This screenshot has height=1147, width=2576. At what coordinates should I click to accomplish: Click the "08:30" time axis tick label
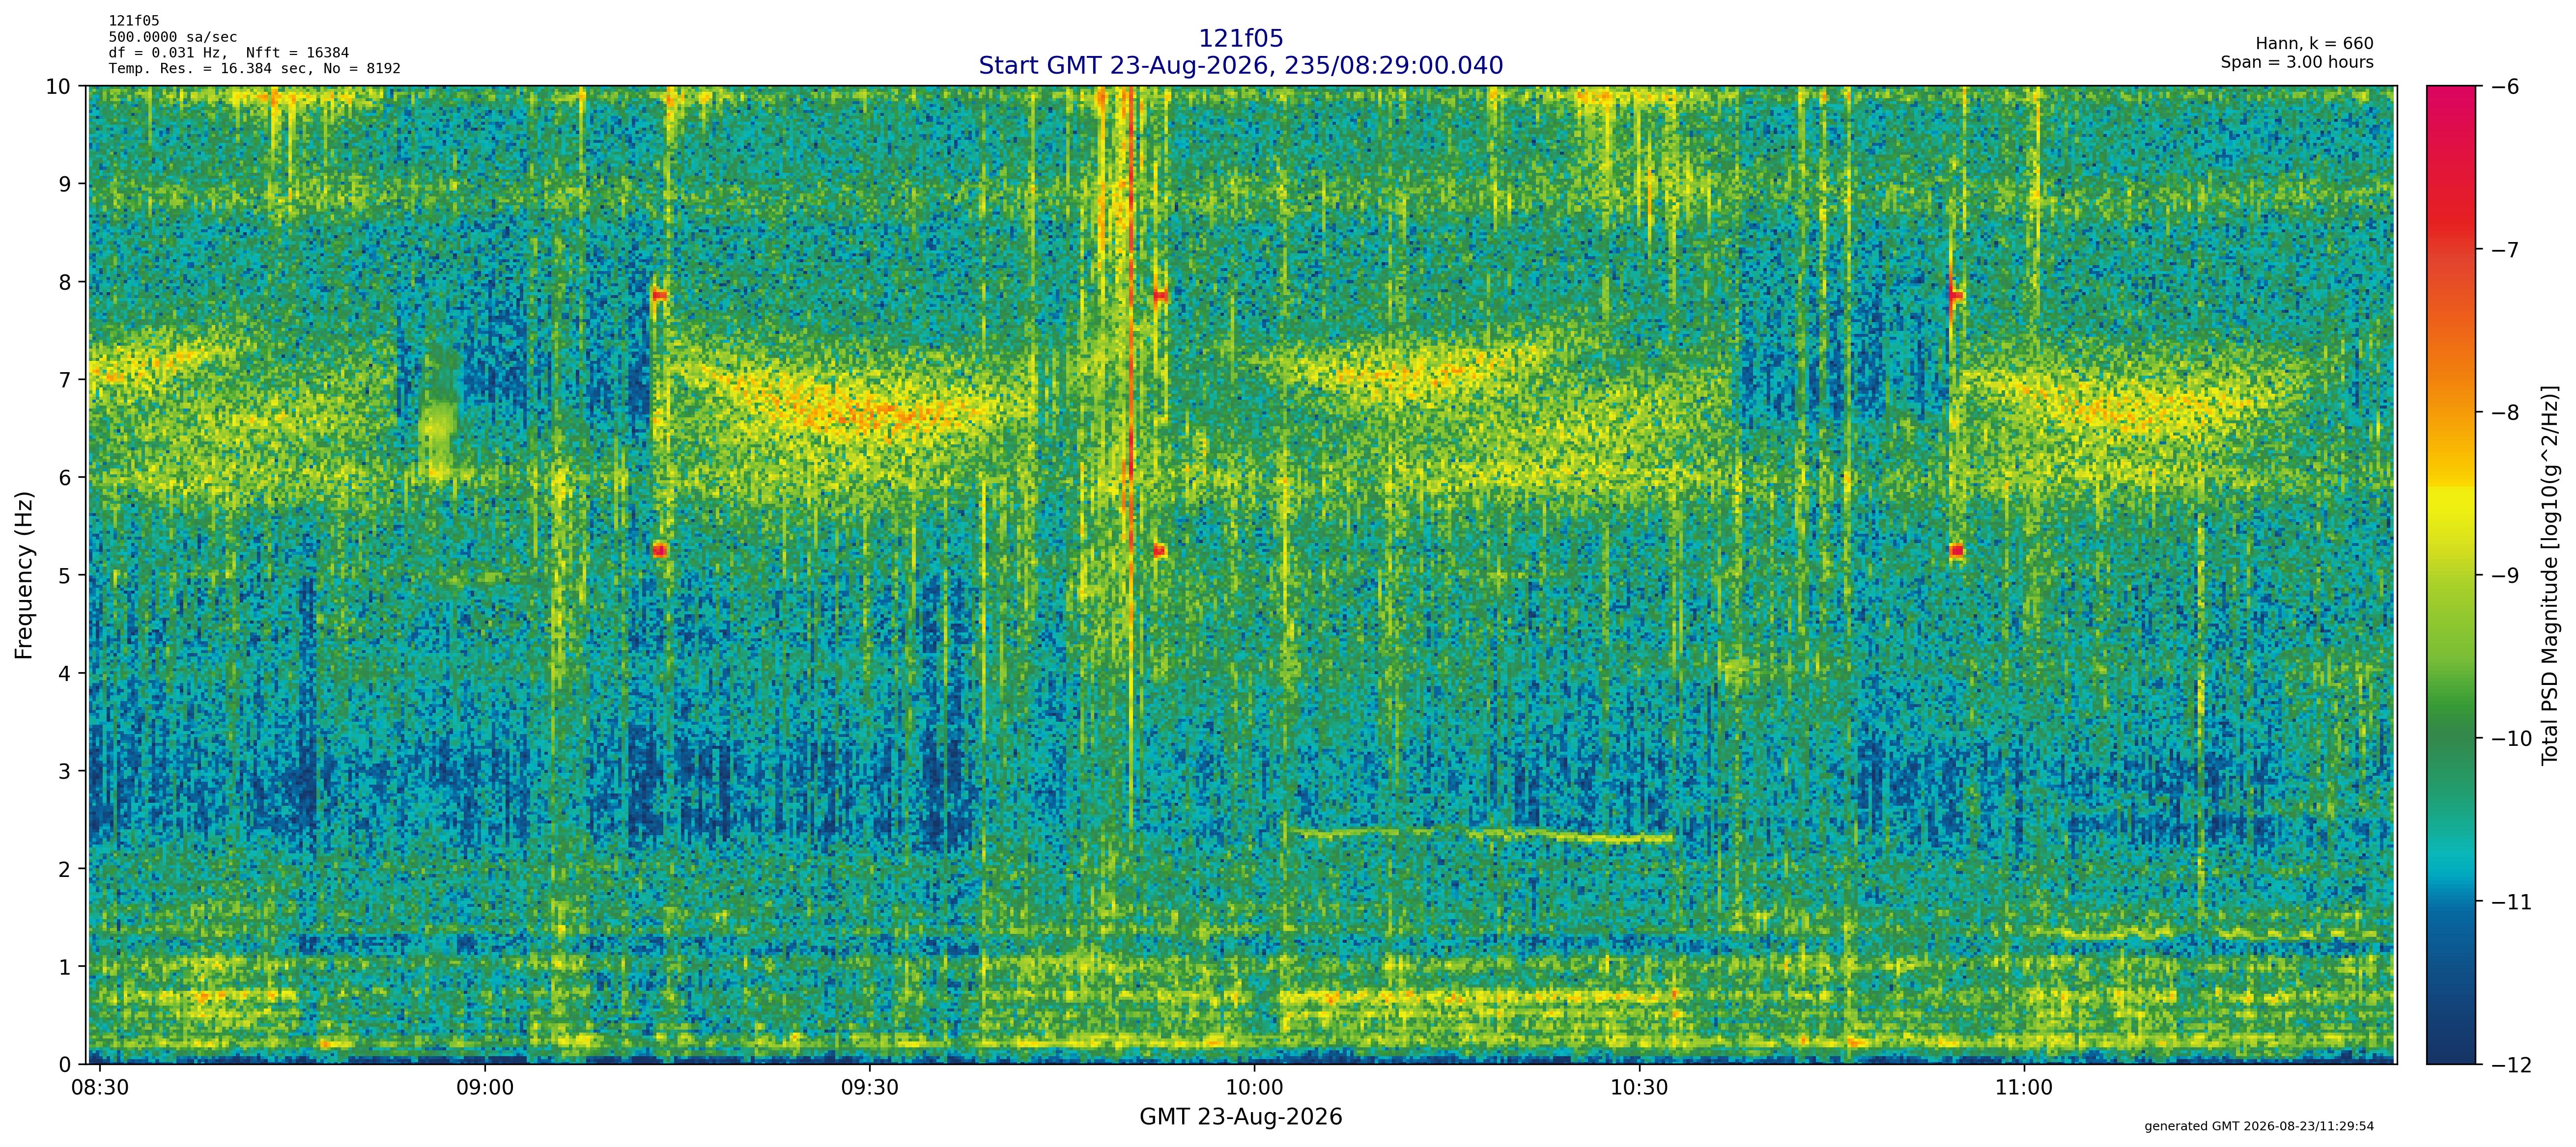tap(100, 1087)
